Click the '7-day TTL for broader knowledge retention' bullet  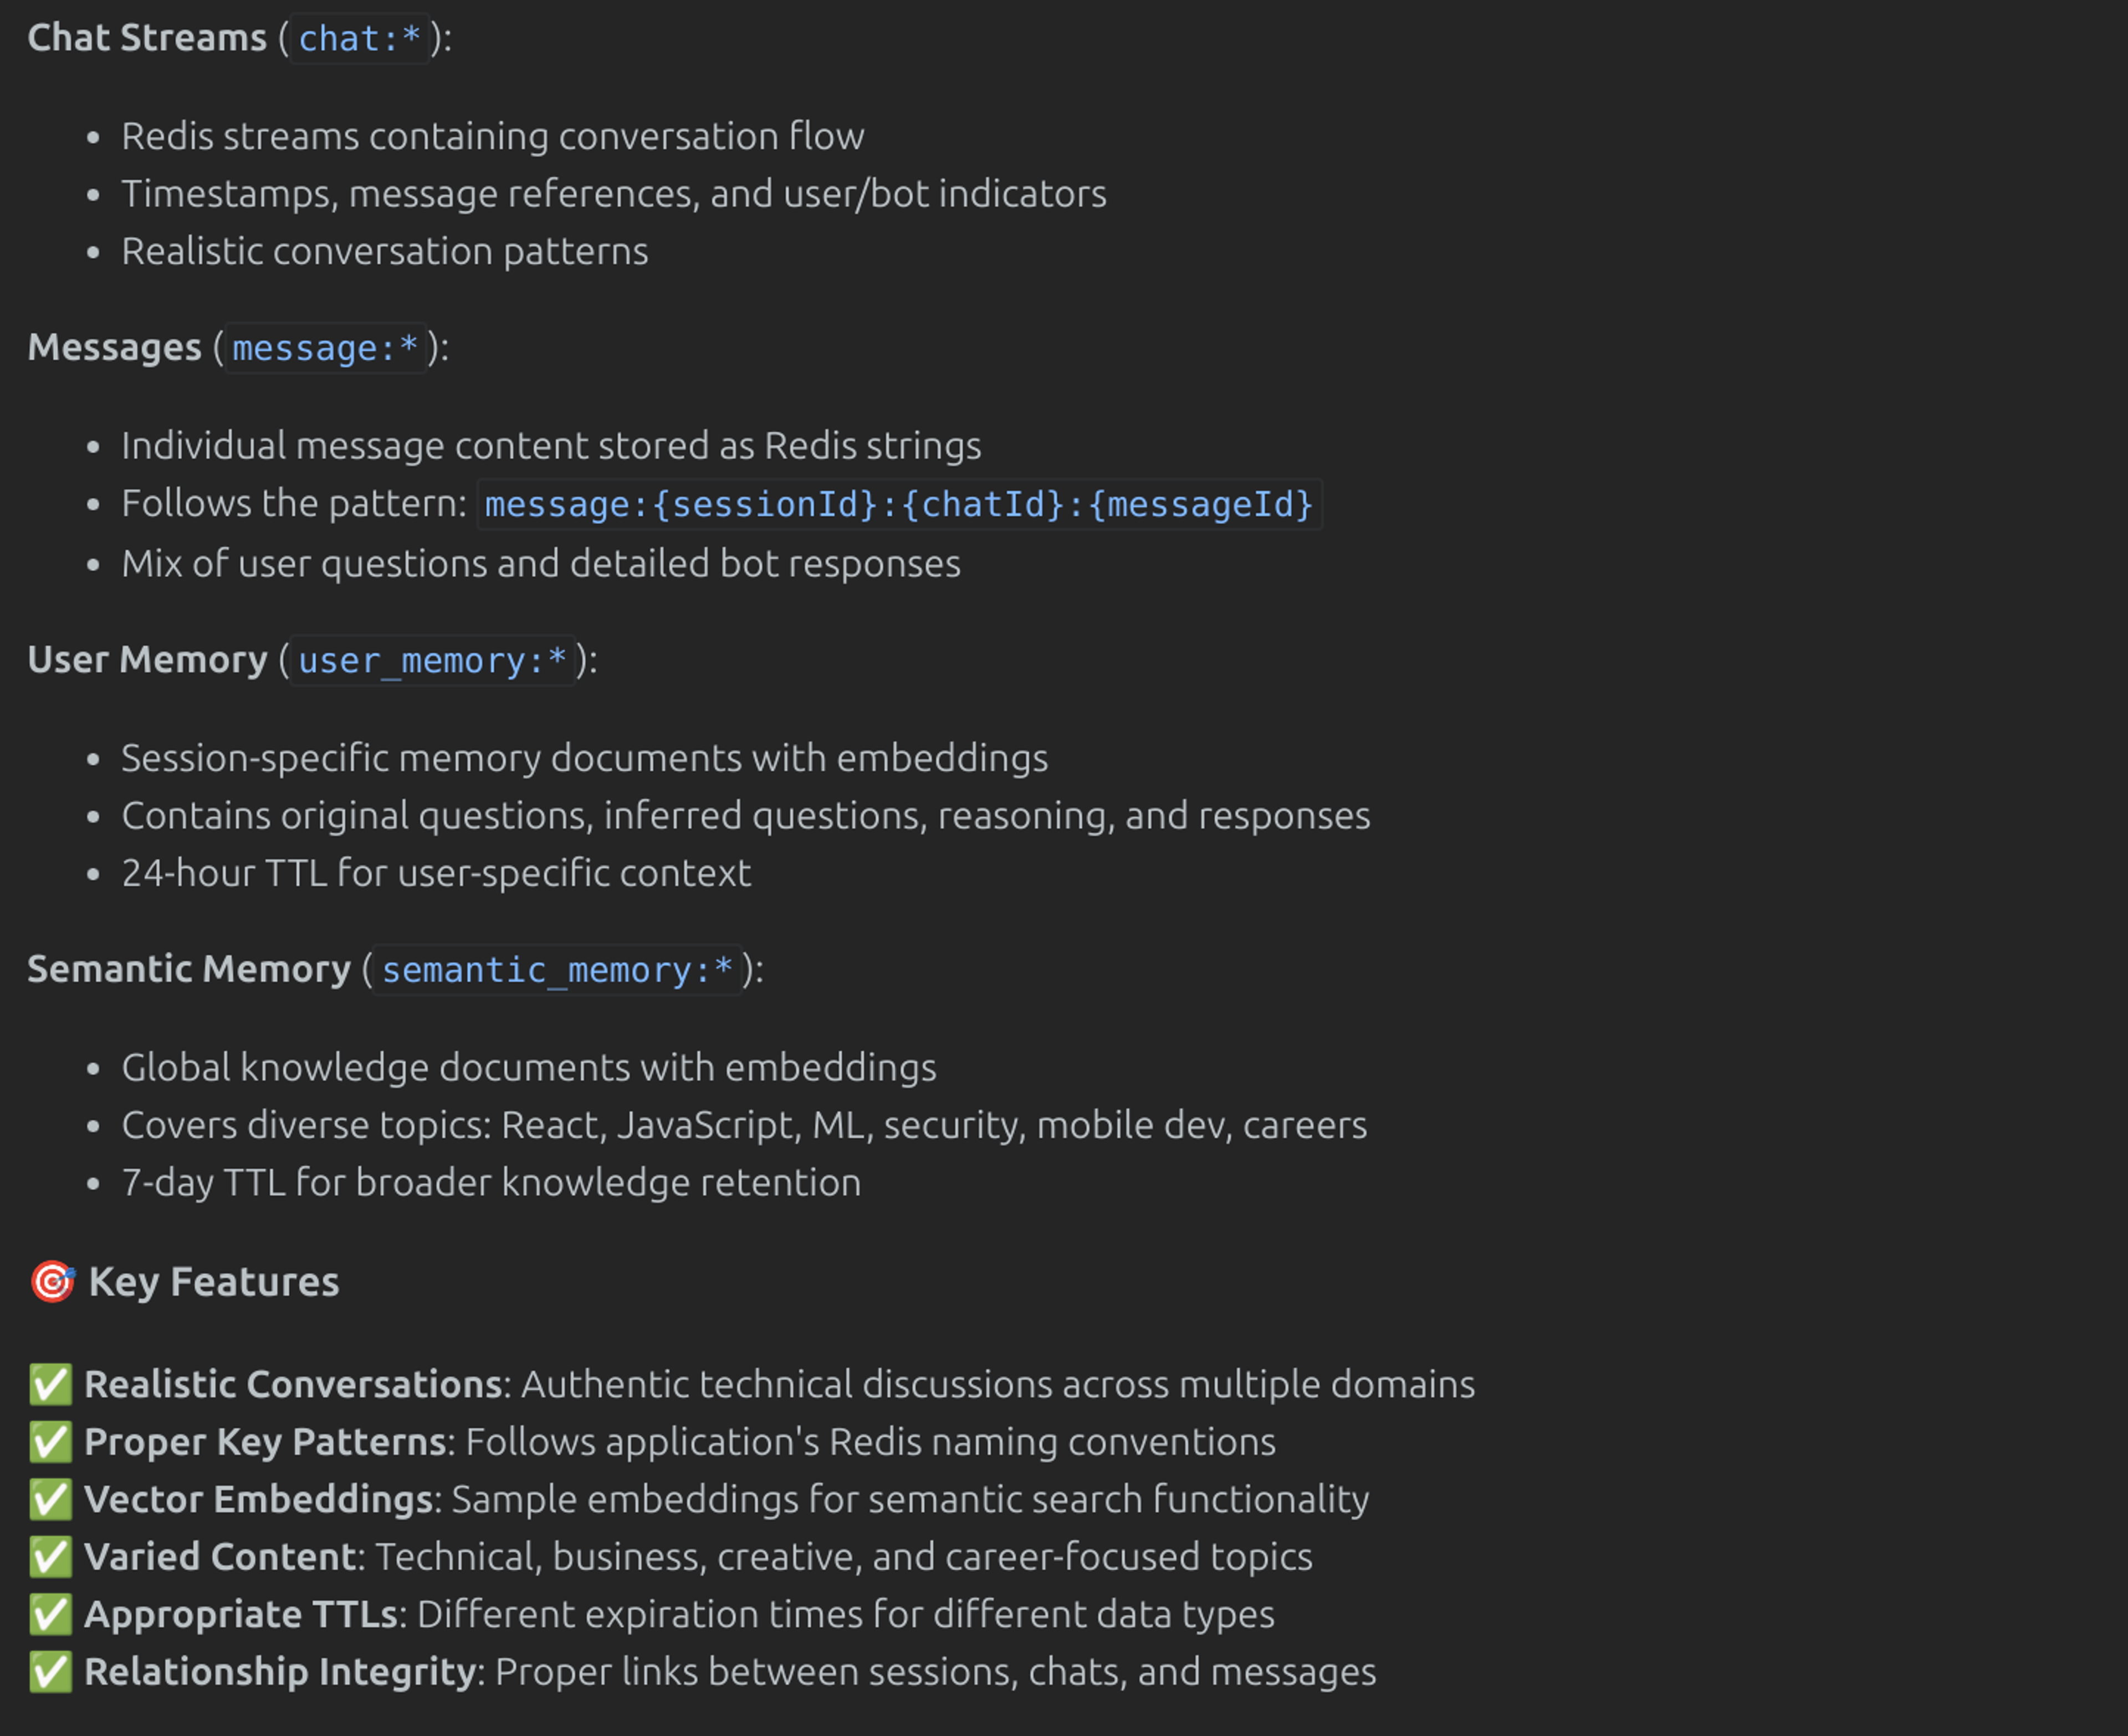491,1183
